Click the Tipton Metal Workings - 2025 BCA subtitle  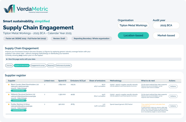click(x=37, y=33)
